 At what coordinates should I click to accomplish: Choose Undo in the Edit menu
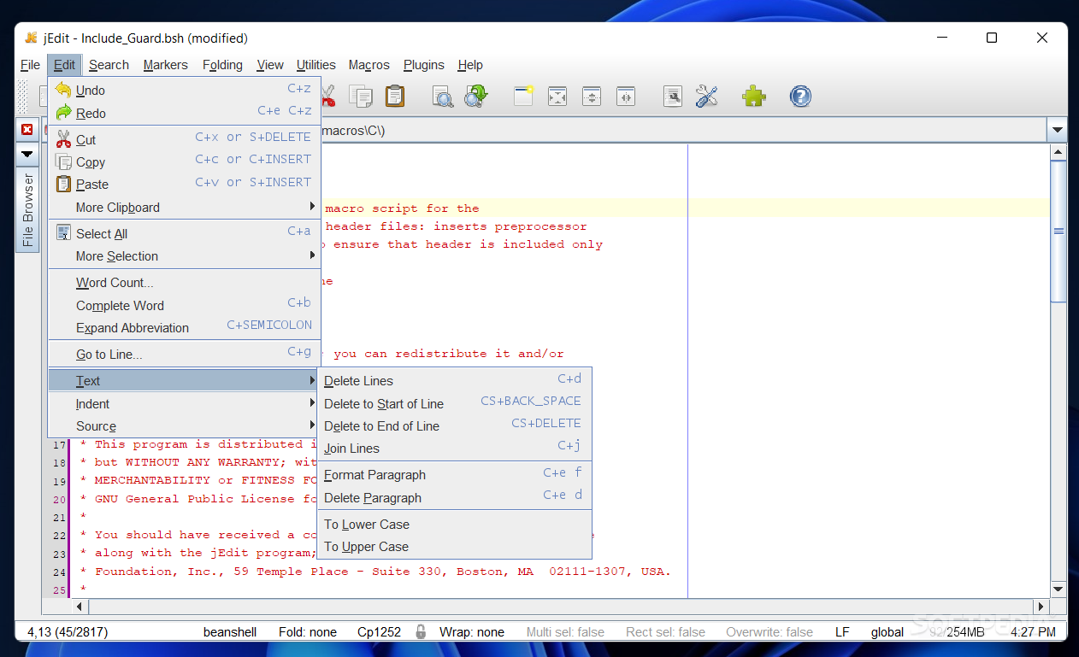(184, 90)
